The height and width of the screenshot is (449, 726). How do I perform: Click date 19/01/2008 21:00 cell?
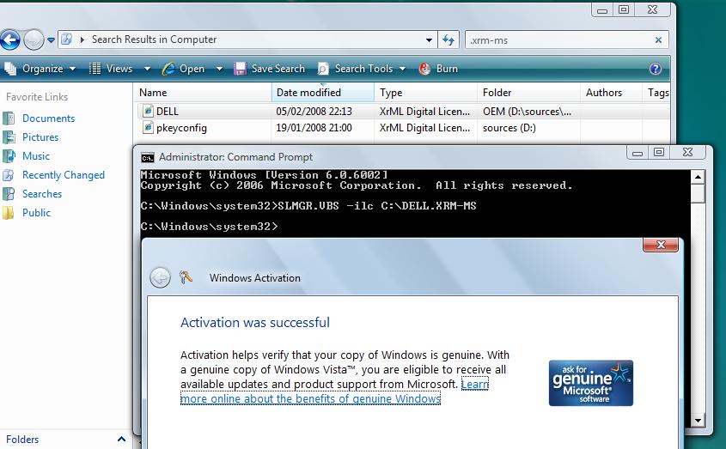[314, 128]
